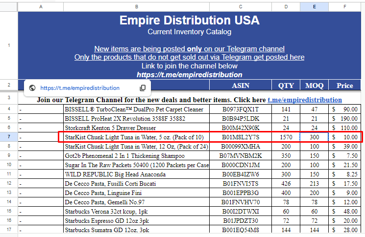
Task: Select price cell $ 48.00
Action: [345, 211]
